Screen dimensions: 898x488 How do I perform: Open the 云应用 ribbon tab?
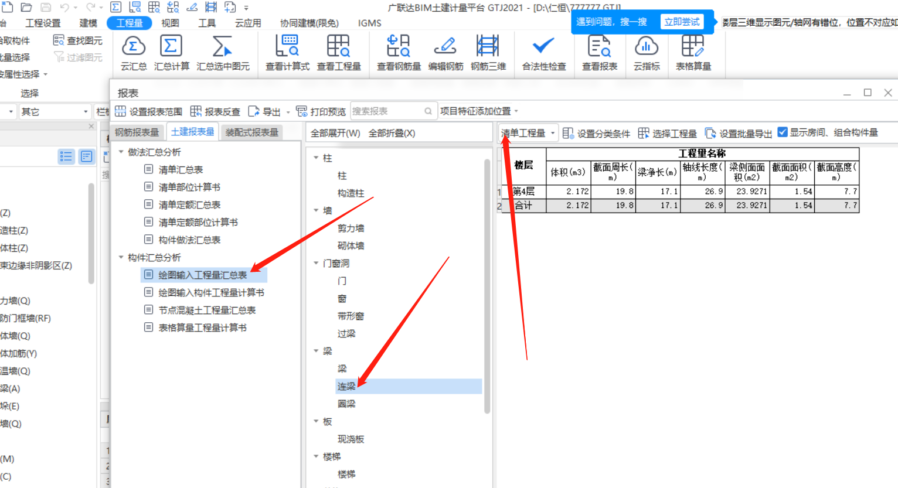248,23
